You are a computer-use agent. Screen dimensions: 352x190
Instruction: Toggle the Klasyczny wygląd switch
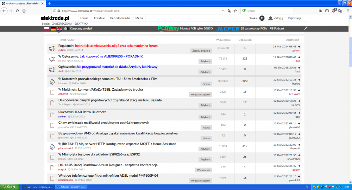(66, 29)
